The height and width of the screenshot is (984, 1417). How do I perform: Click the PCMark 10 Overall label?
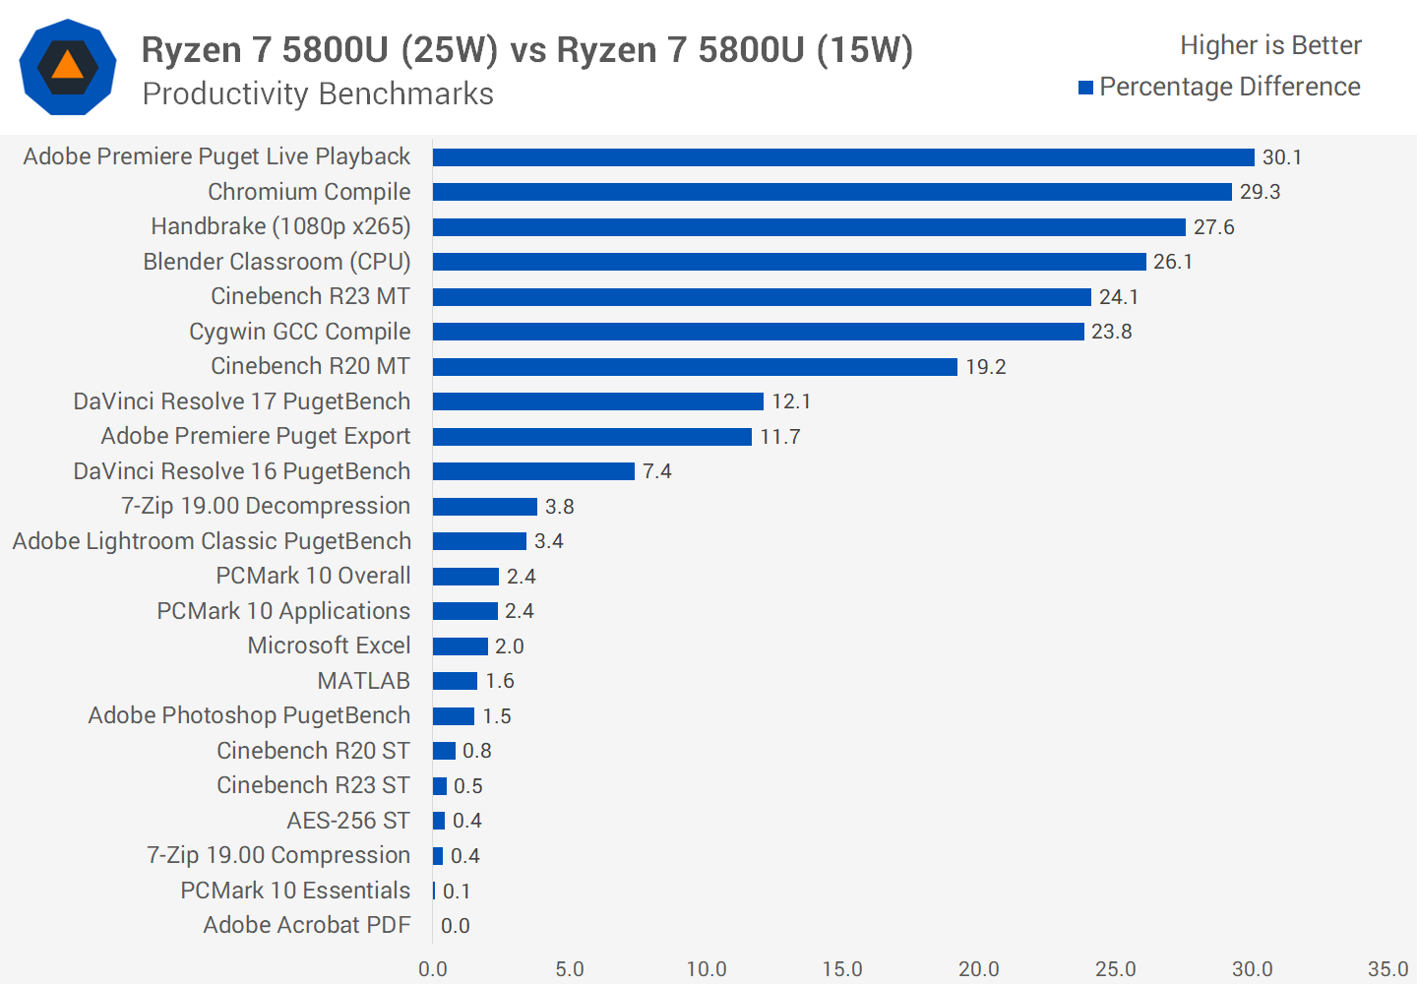pyautogui.click(x=313, y=576)
